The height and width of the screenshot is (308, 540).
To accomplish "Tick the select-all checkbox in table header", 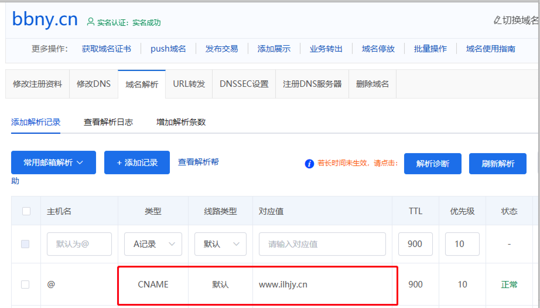I will (26, 211).
